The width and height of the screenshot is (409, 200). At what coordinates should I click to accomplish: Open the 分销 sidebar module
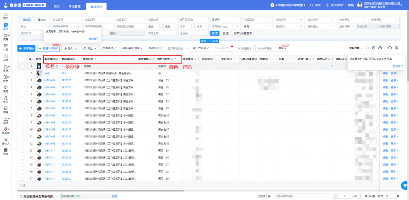[5, 68]
